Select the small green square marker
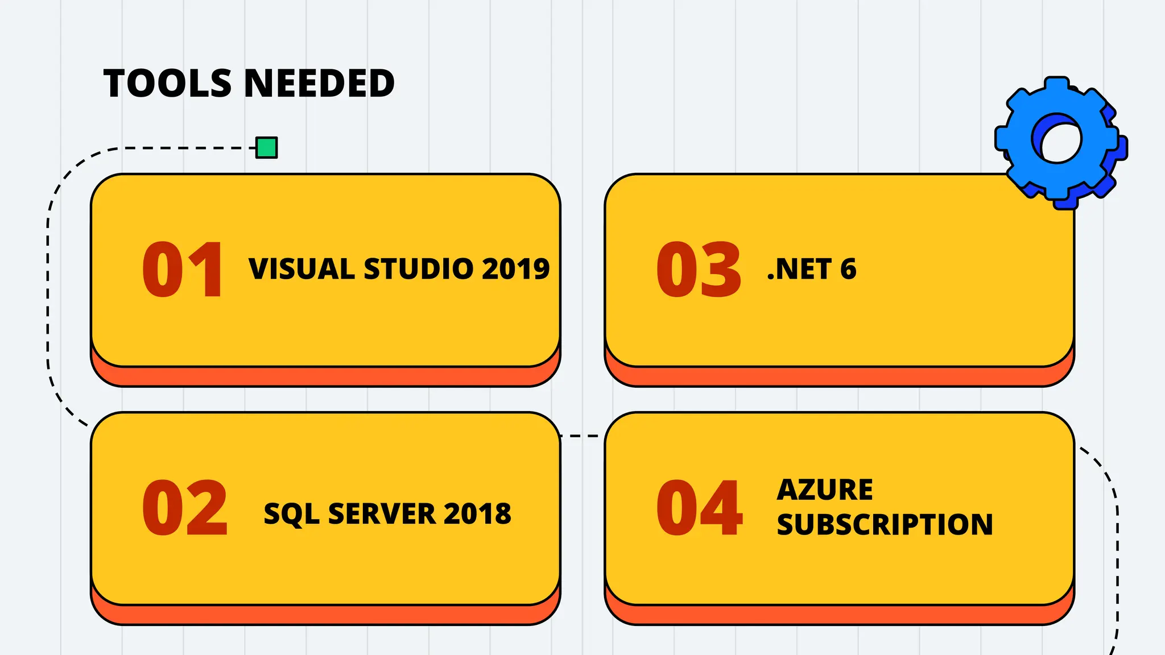Image resolution: width=1165 pixels, height=655 pixels. (x=266, y=148)
